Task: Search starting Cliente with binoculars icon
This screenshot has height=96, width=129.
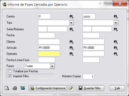Action: tap(71, 42)
